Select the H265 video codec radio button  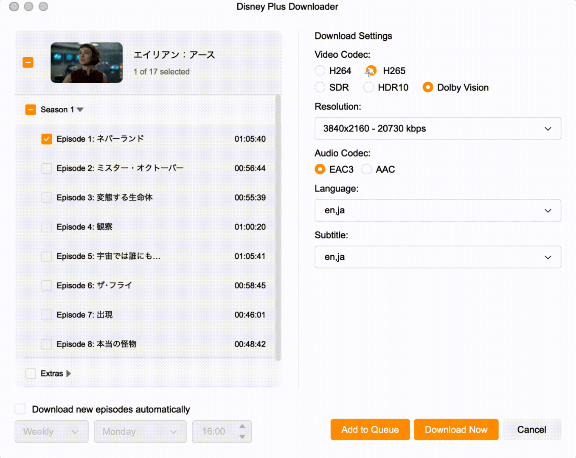pyautogui.click(x=371, y=71)
